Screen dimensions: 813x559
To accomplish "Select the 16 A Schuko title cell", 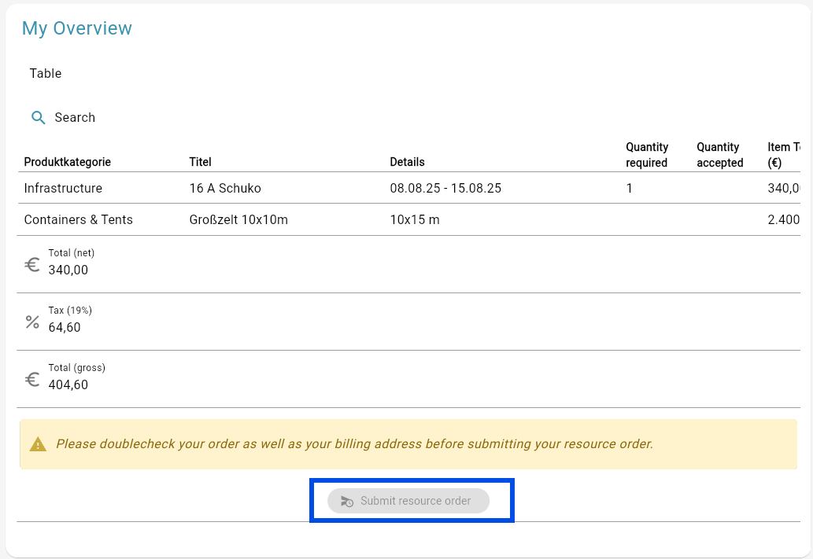I will tap(225, 188).
